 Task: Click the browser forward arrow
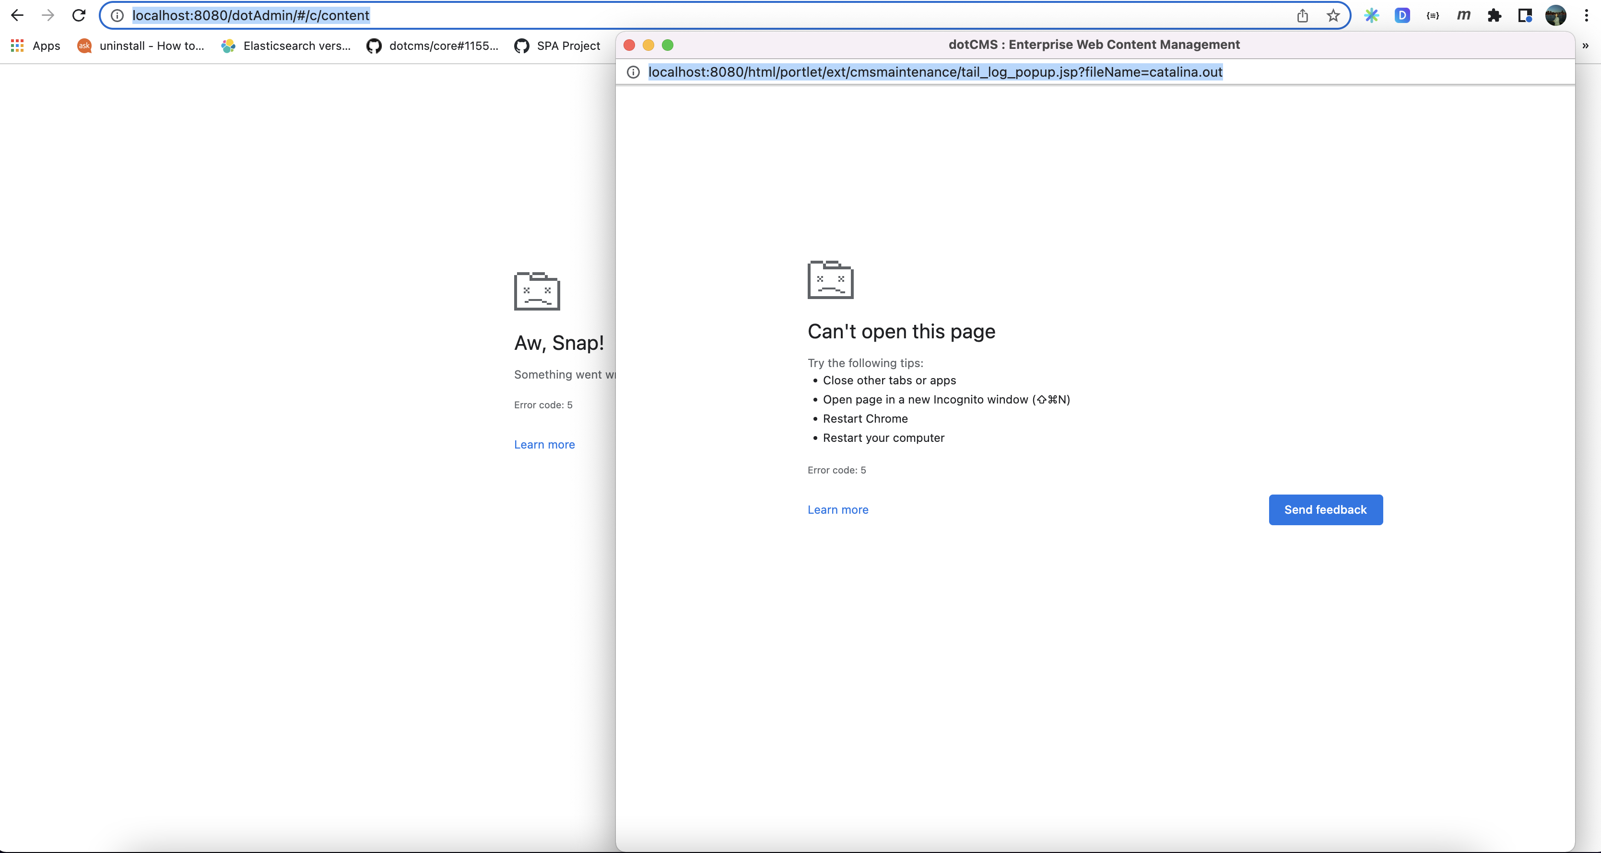[x=48, y=15]
